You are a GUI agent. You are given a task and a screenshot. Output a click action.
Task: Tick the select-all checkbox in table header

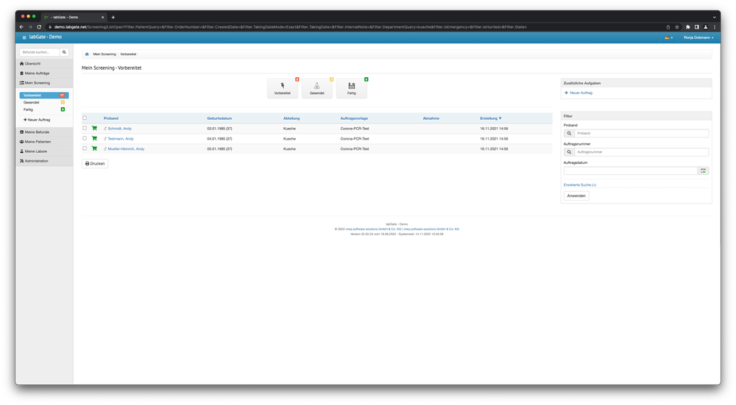[x=85, y=118]
